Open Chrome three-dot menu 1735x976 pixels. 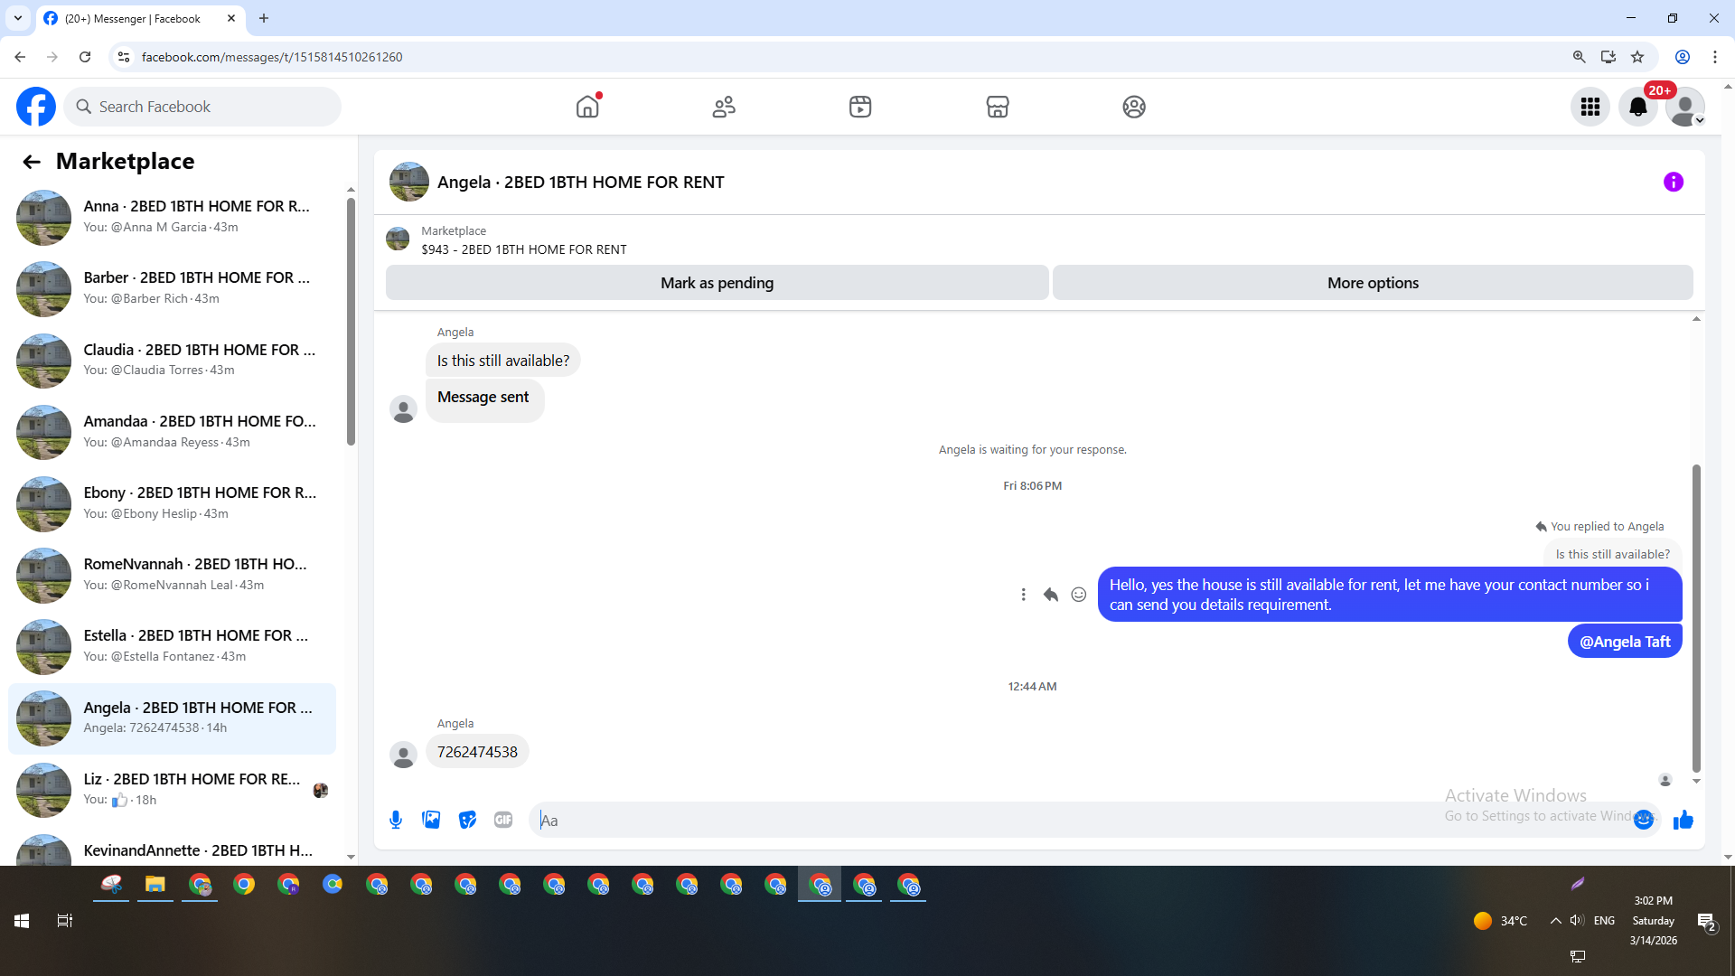pos(1715,57)
